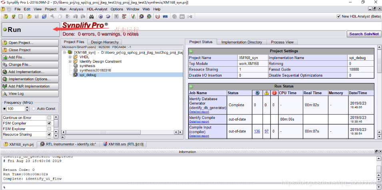Click the copy toolbar icon
382x190 pixels.
60,16
